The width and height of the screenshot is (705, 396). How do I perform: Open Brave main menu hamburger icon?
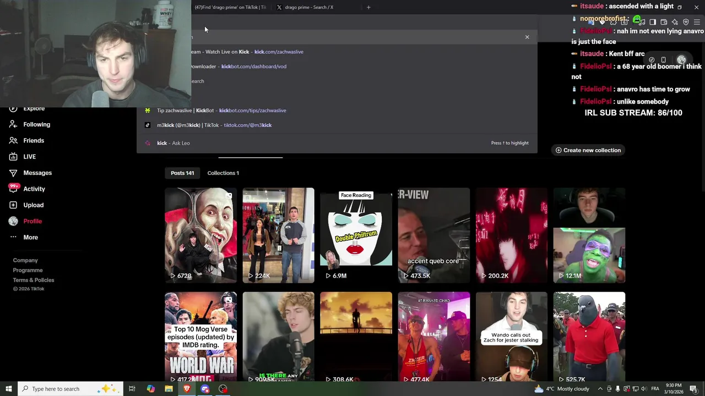(x=697, y=22)
